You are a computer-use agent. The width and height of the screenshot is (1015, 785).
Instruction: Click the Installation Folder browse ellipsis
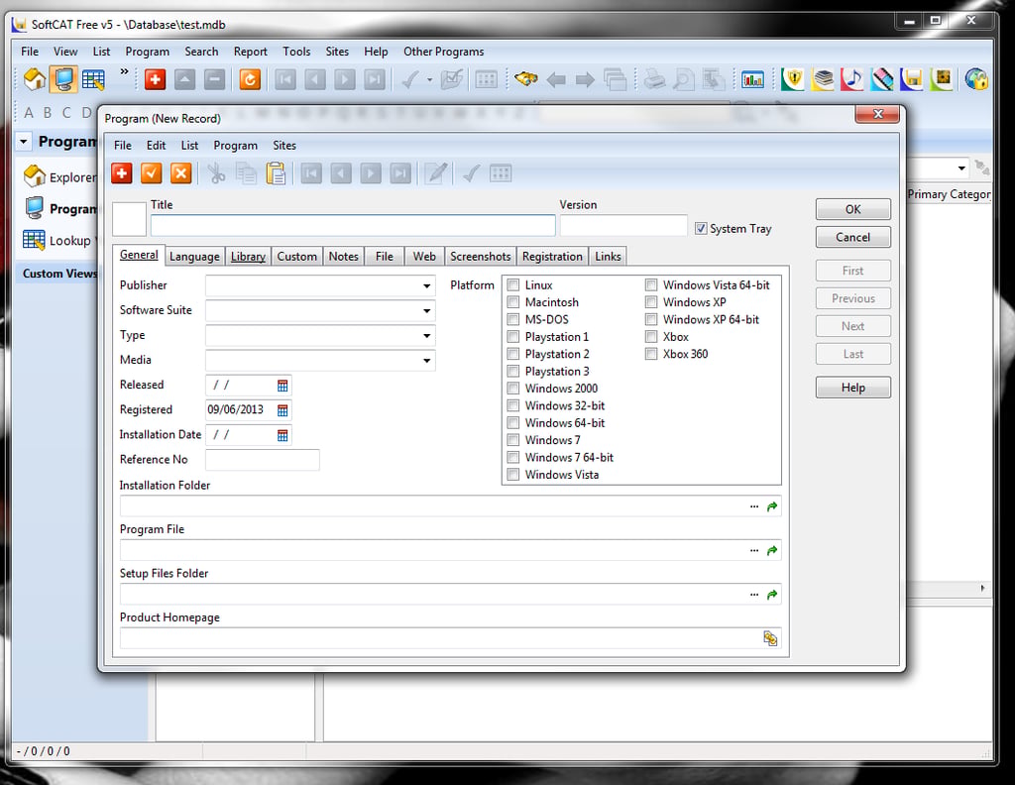point(754,506)
